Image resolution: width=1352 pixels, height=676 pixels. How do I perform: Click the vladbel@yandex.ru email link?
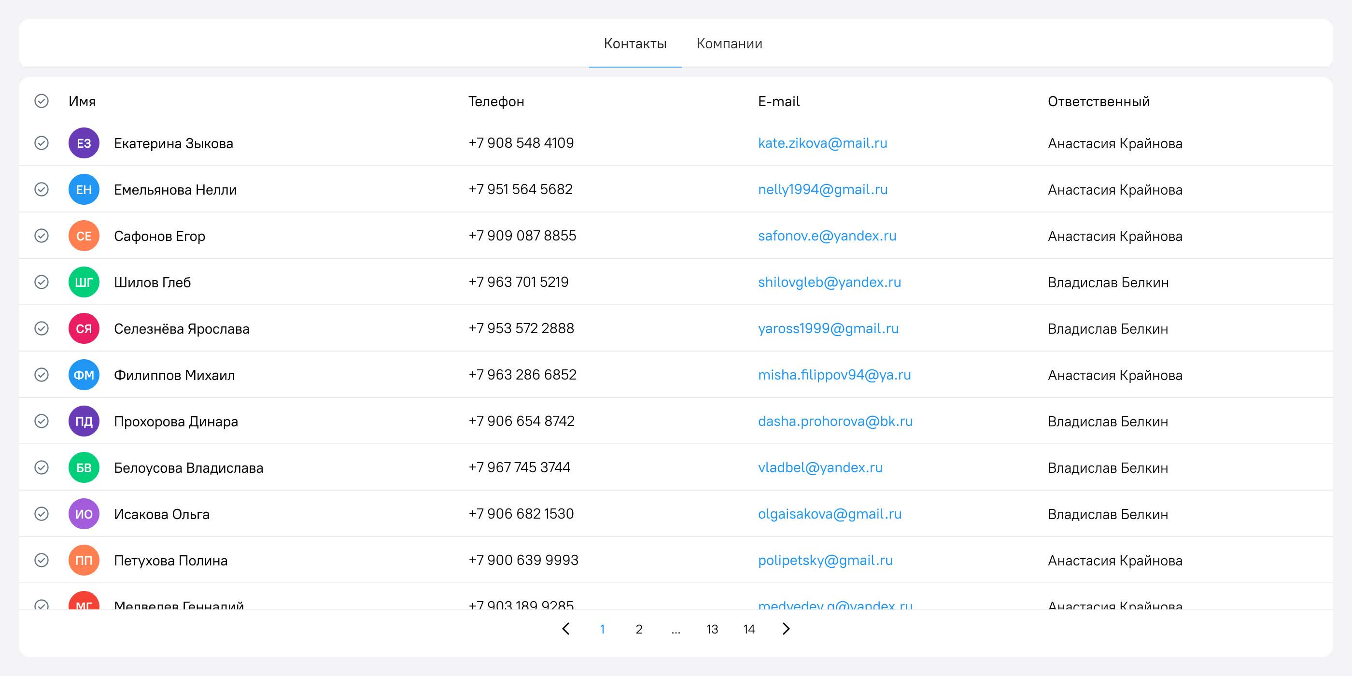coord(820,467)
